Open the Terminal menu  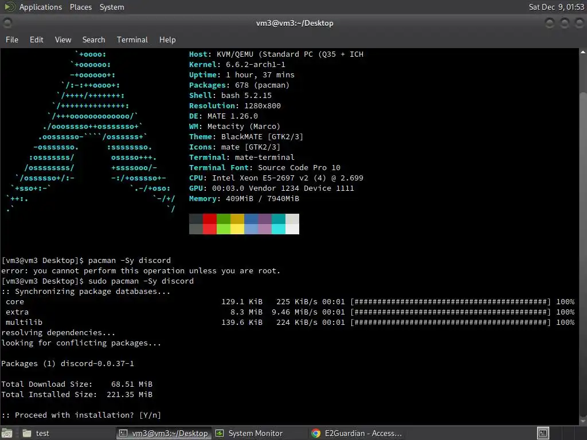[132, 40]
